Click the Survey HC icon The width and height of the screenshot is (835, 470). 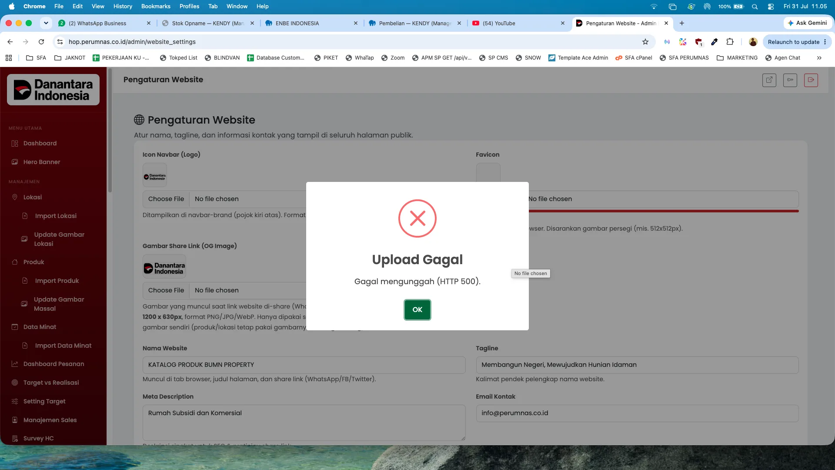point(15,438)
